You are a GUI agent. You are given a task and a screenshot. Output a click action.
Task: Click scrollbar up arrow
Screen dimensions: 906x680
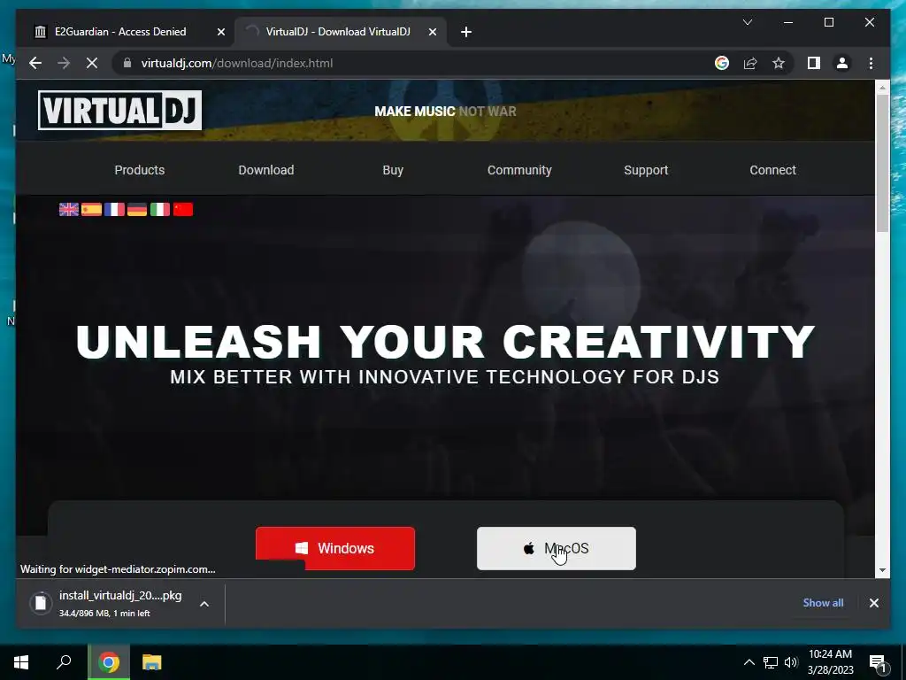(x=882, y=88)
